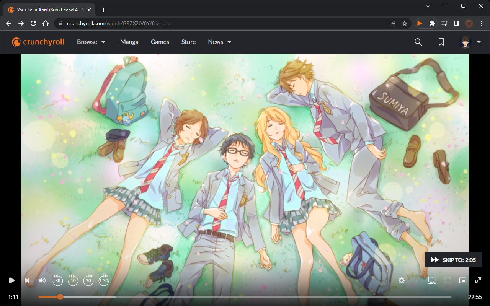Play the paused episode video

[x=11, y=280]
